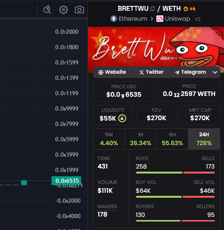
Task: Click the LIQUIDITY $55K value
Action: (x=108, y=118)
